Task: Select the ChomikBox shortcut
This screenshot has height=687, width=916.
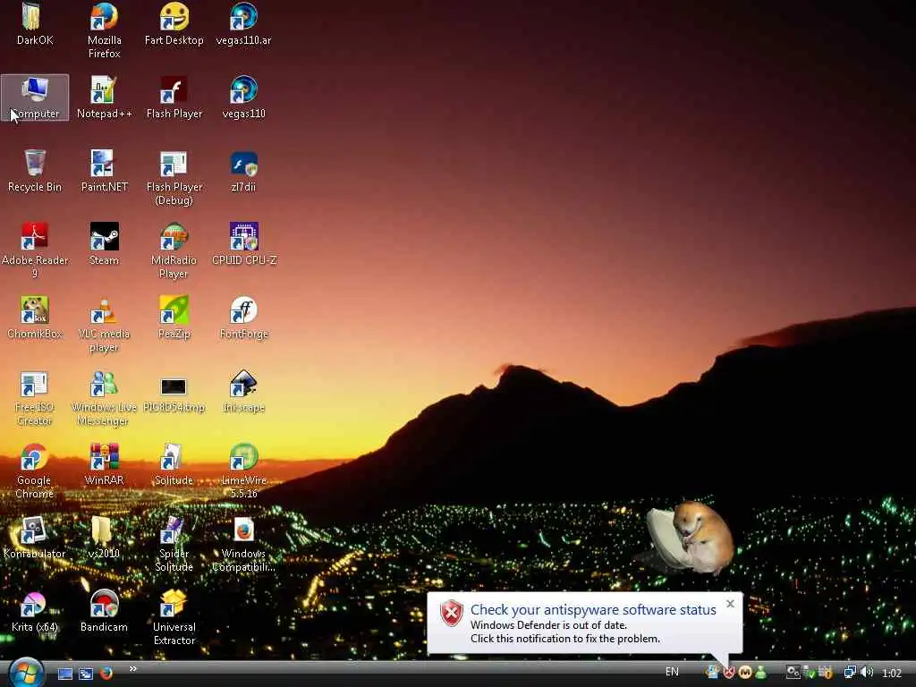Action: click(35, 318)
